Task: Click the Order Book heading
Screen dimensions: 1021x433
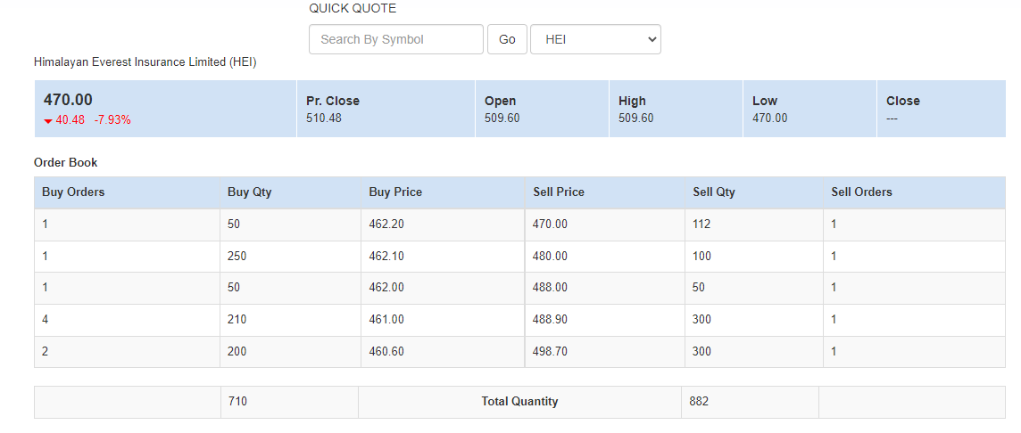Action: (x=66, y=163)
